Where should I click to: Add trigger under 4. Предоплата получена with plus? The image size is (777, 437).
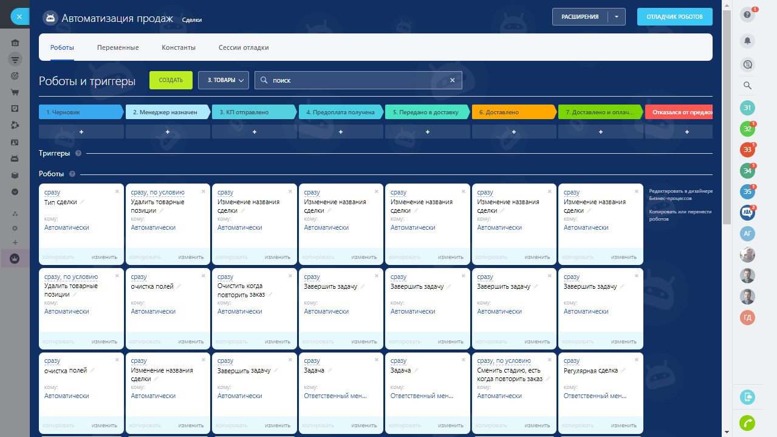pyautogui.click(x=341, y=132)
